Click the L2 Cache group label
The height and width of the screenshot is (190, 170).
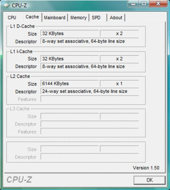pos(20,76)
